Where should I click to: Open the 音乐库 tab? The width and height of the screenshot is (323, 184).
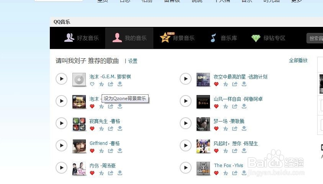tap(224, 38)
